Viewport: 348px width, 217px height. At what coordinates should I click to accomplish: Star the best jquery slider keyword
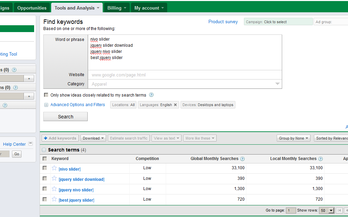(x=54, y=199)
